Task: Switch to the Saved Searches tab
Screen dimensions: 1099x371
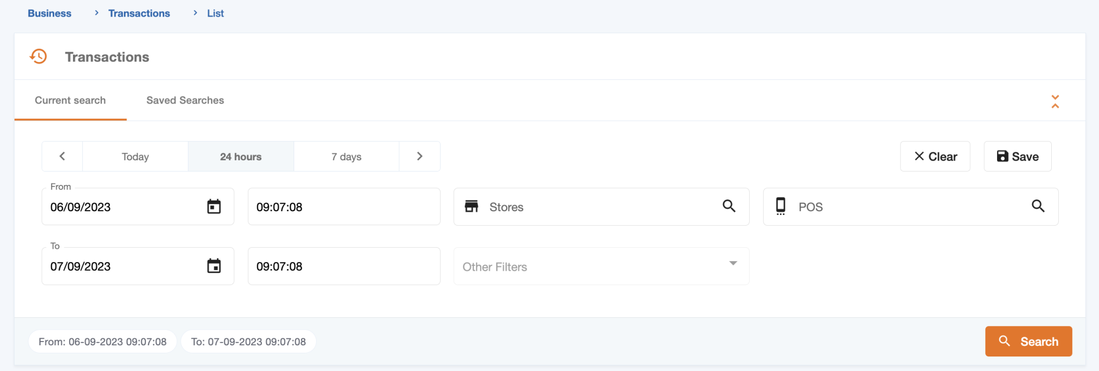Action: tap(185, 100)
